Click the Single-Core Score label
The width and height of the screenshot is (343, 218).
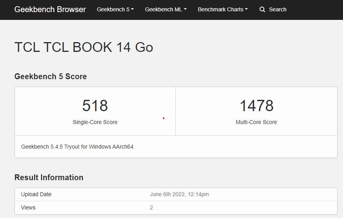95,122
